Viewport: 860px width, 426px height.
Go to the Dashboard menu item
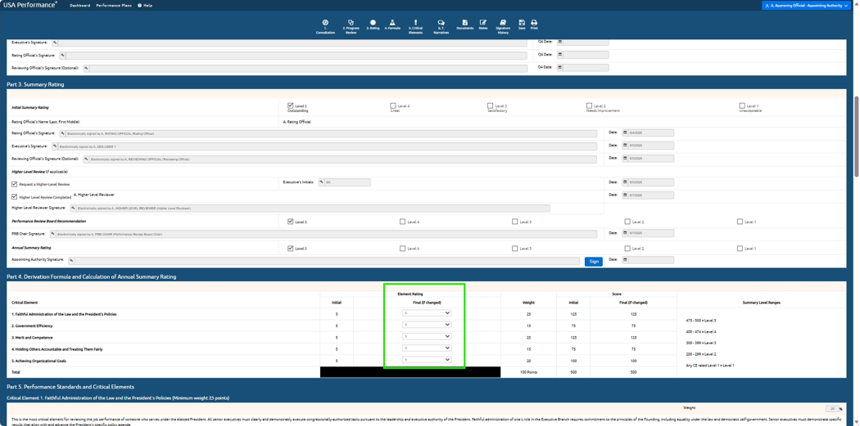79,5
